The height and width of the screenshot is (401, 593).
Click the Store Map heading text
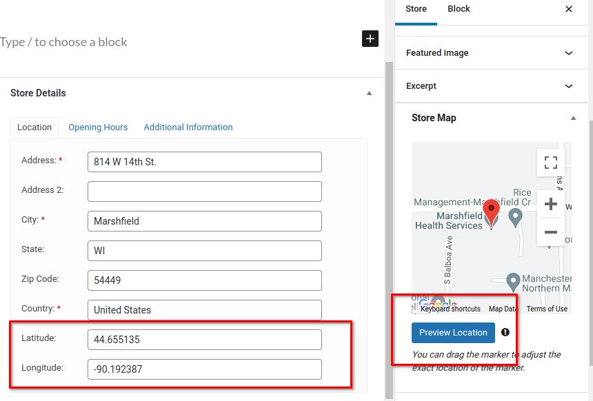click(434, 118)
